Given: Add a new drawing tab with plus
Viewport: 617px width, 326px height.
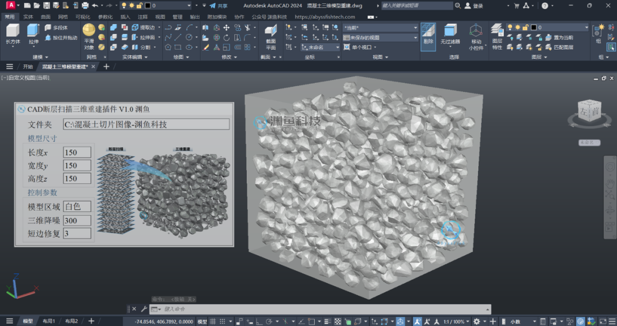Looking at the screenshot, I should tap(106, 66).
